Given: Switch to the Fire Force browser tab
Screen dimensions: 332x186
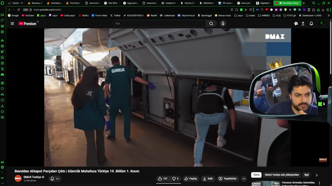Looking at the screenshot, I should (73, 3).
